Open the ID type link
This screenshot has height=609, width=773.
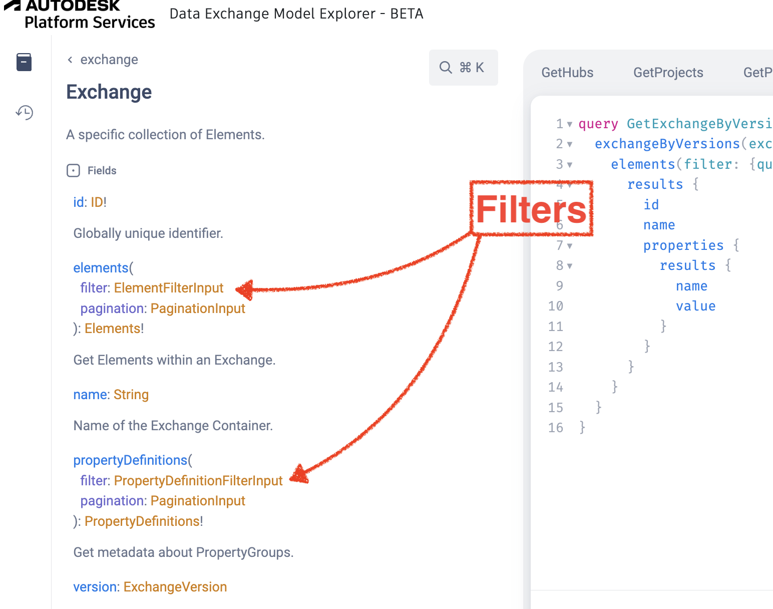(x=97, y=202)
